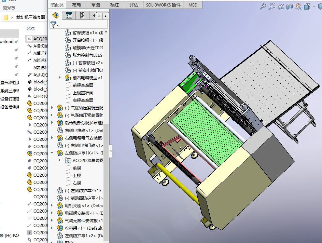Select (-) 制动器防护罩<1> part
Image resolution: width=322 pixels, height=243 pixels.
pyautogui.click(x=80, y=198)
